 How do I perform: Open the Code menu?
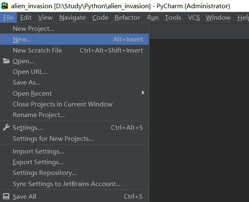click(x=100, y=17)
